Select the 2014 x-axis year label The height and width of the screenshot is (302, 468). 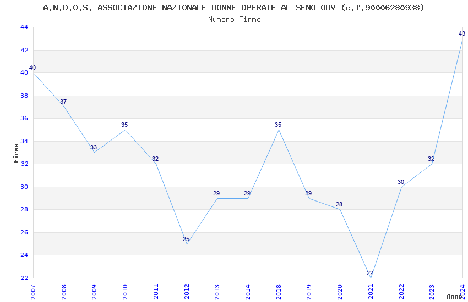coord(247,292)
